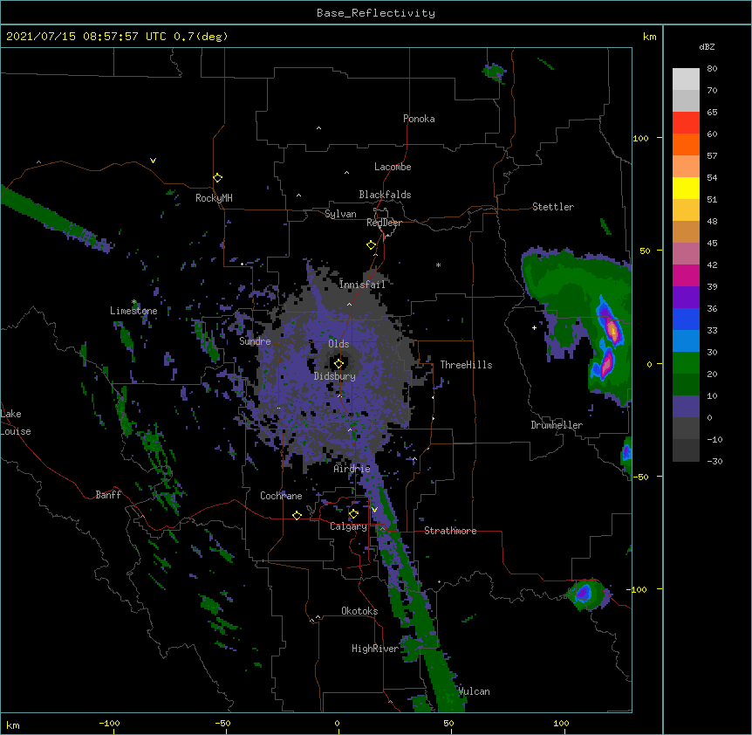
Task: Click the Ponoka city label
Action: [x=419, y=119]
